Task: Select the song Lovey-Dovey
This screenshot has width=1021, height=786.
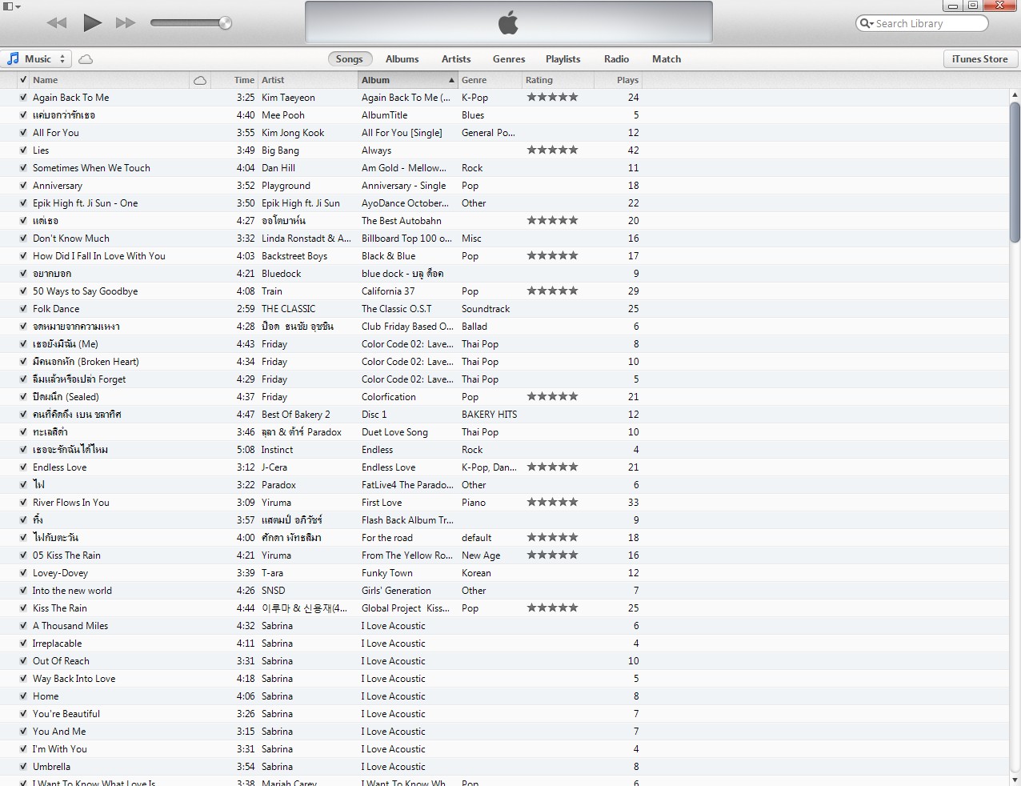Action: (60, 573)
